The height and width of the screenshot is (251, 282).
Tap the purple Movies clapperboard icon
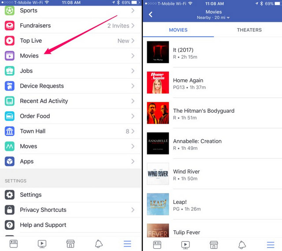click(x=10, y=56)
